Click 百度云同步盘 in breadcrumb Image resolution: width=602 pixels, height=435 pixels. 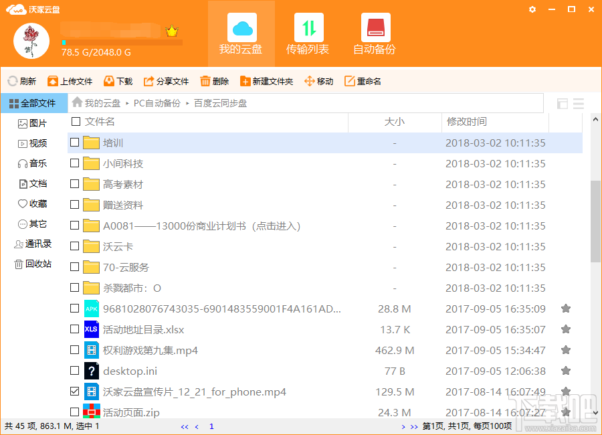pyautogui.click(x=220, y=103)
